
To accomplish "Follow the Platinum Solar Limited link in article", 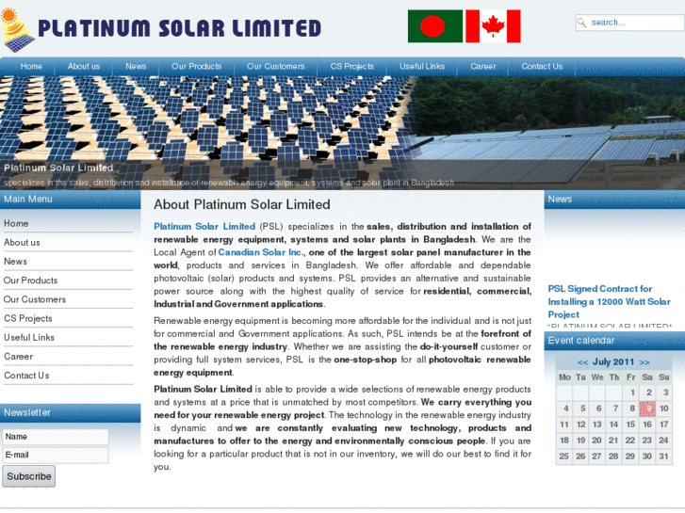I will pyautogui.click(x=204, y=227).
